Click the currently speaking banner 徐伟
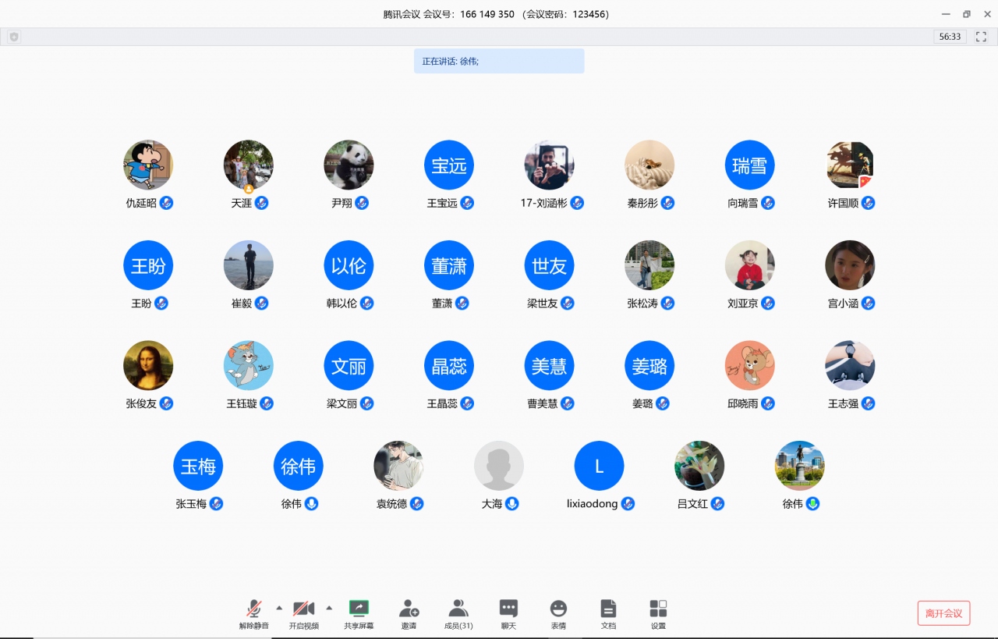998x639 pixels. point(499,61)
